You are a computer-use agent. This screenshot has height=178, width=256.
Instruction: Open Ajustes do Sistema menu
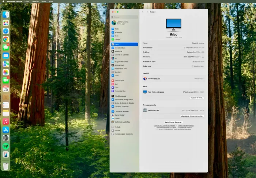pos(14,1)
